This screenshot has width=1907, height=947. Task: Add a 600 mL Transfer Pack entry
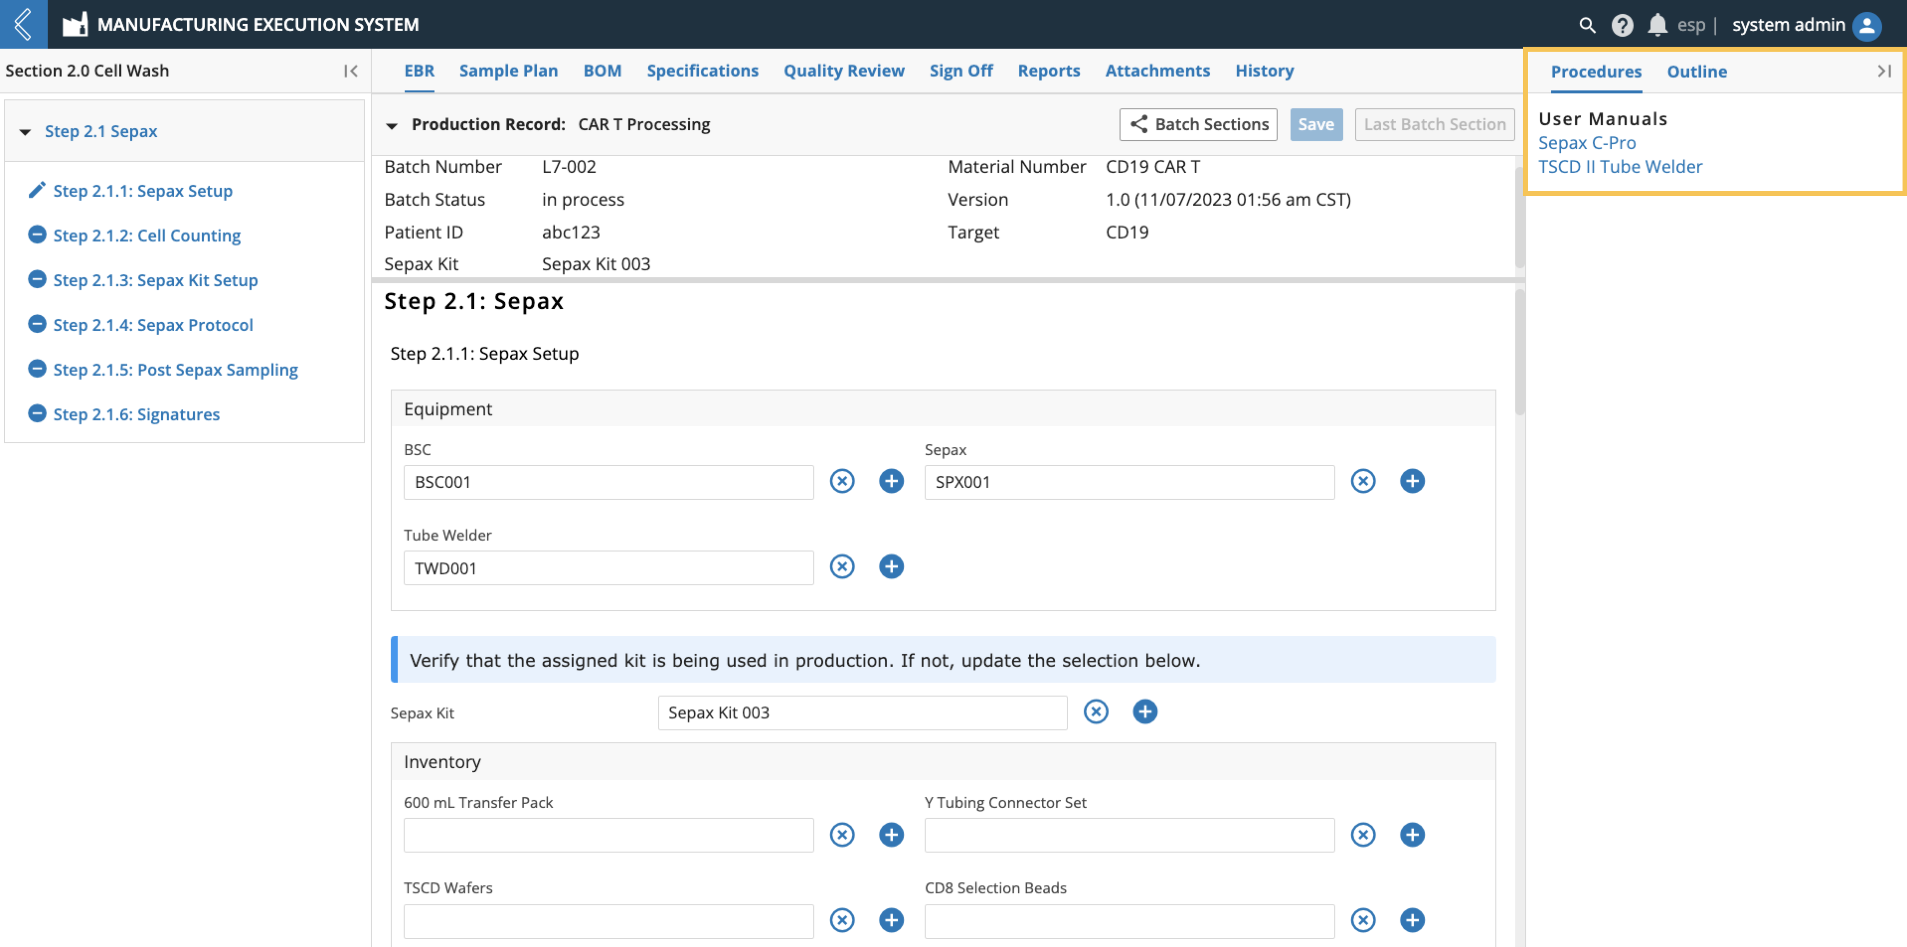coord(891,835)
